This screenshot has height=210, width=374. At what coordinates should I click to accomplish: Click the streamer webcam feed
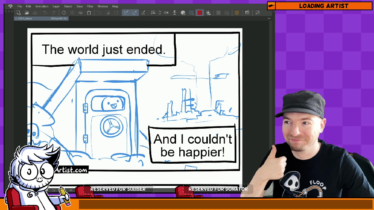(x=308, y=144)
